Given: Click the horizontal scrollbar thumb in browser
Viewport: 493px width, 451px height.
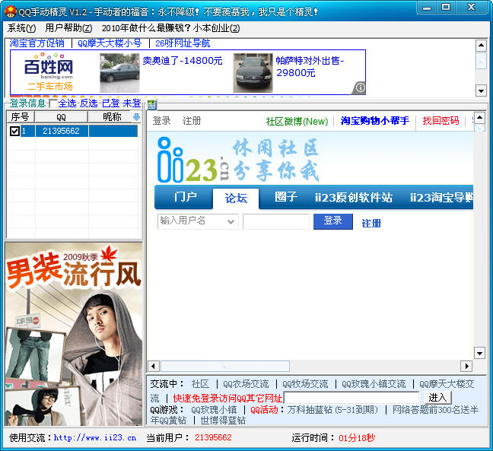Looking at the screenshot, I should [x=225, y=366].
